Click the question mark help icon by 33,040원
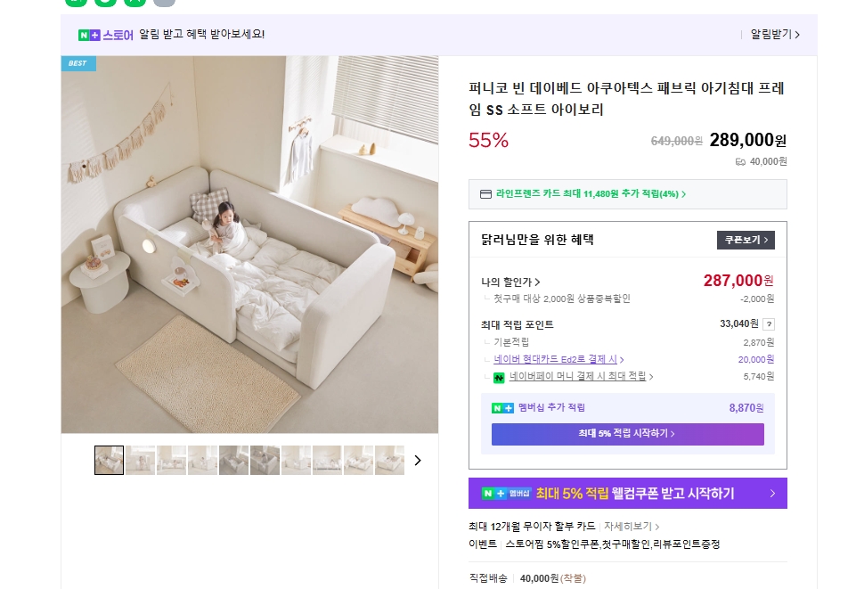 769,324
